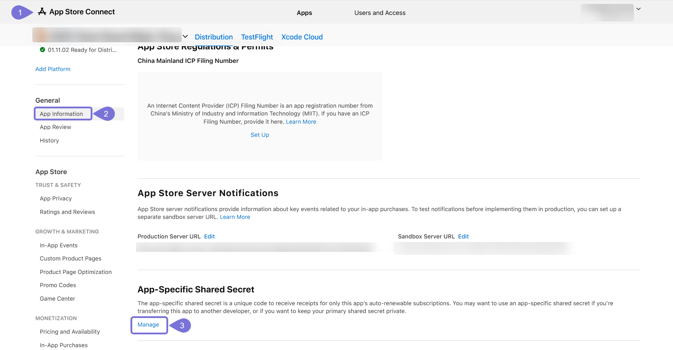Viewport: 673px width, 350px height.
Task: Open Pricing and Availability in sidebar
Action: [x=70, y=332]
